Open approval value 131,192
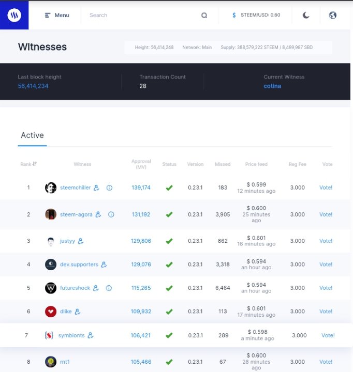The width and height of the screenshot is (353, 372). pos(141,214)
